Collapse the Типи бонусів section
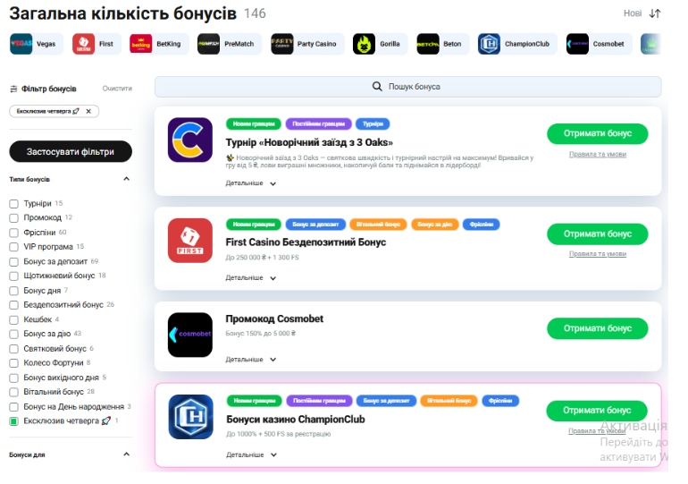The width and height of the screenshot is (688, 484). tap(126, 179)
